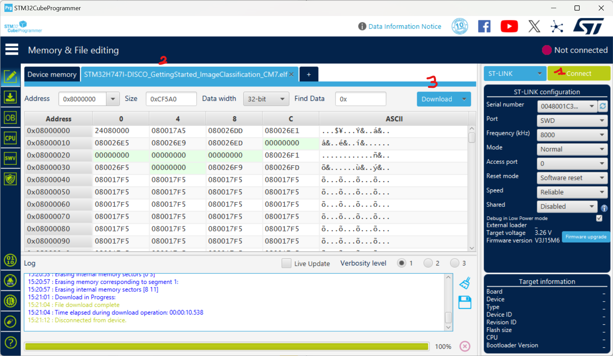Click the Firmware upgrade button
Viewport: 613px width, 356px height.
pyautogui.click(x=586, y=237)
